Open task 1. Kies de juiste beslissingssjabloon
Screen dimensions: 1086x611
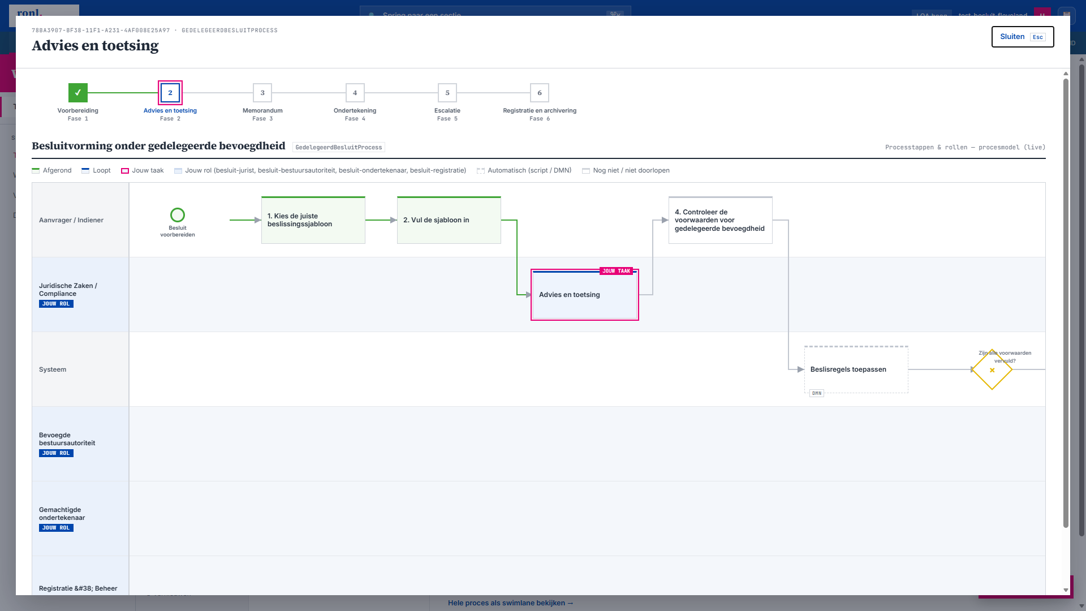(x=313, y=220)
